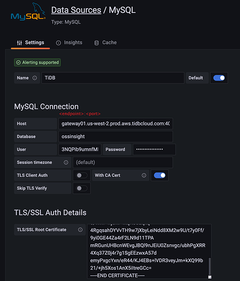The height and width of the screenshot is (281, 240).
Task: Click the MySQL dolphin logo
Action: (x=28, y=12)
